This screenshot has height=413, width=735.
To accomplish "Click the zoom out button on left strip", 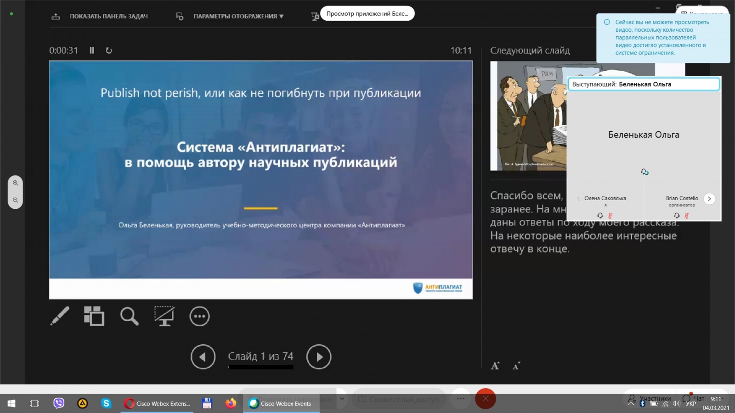I will pyautogui.click(x=15, y=200).
